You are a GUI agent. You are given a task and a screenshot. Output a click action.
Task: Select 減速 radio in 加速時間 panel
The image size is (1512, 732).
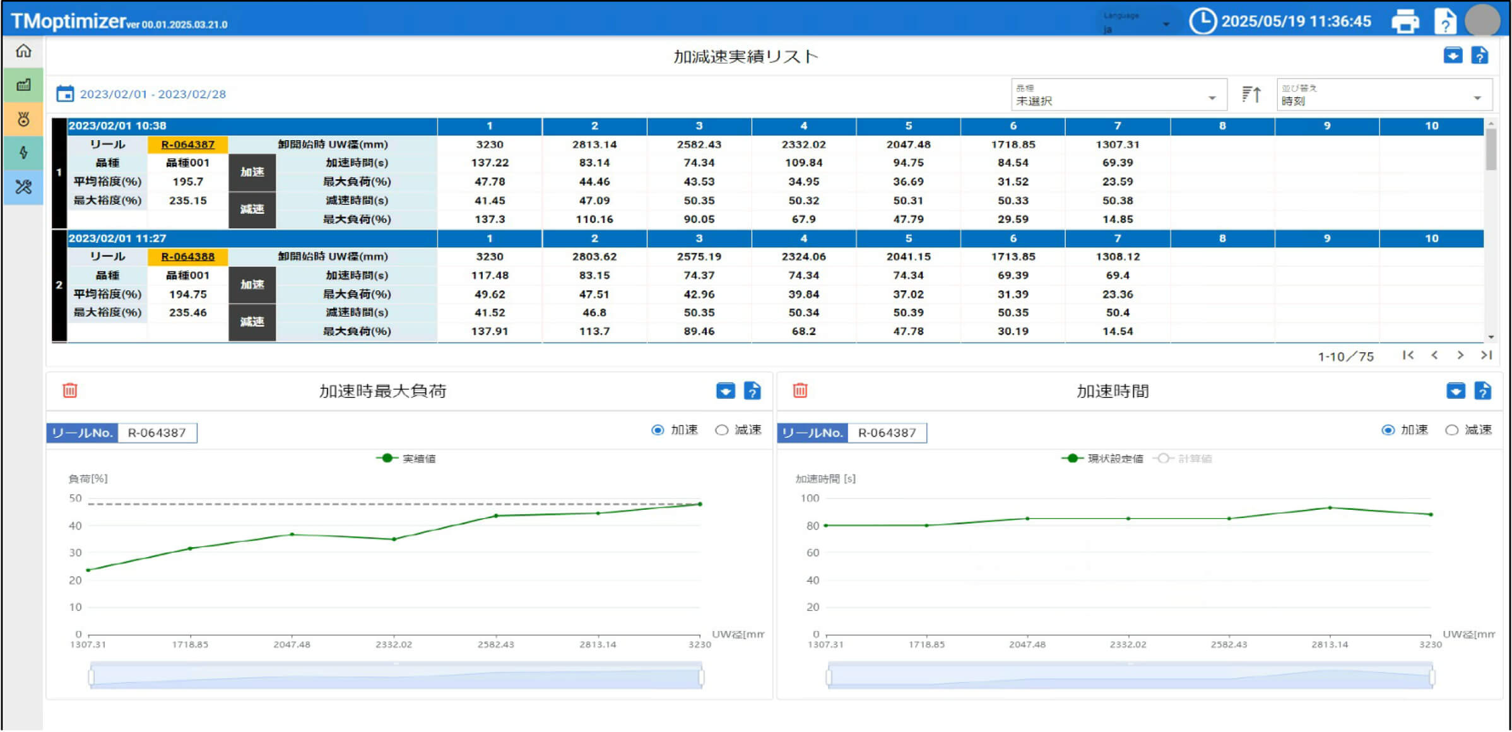pyautogui.click(x=1452, y=430)
